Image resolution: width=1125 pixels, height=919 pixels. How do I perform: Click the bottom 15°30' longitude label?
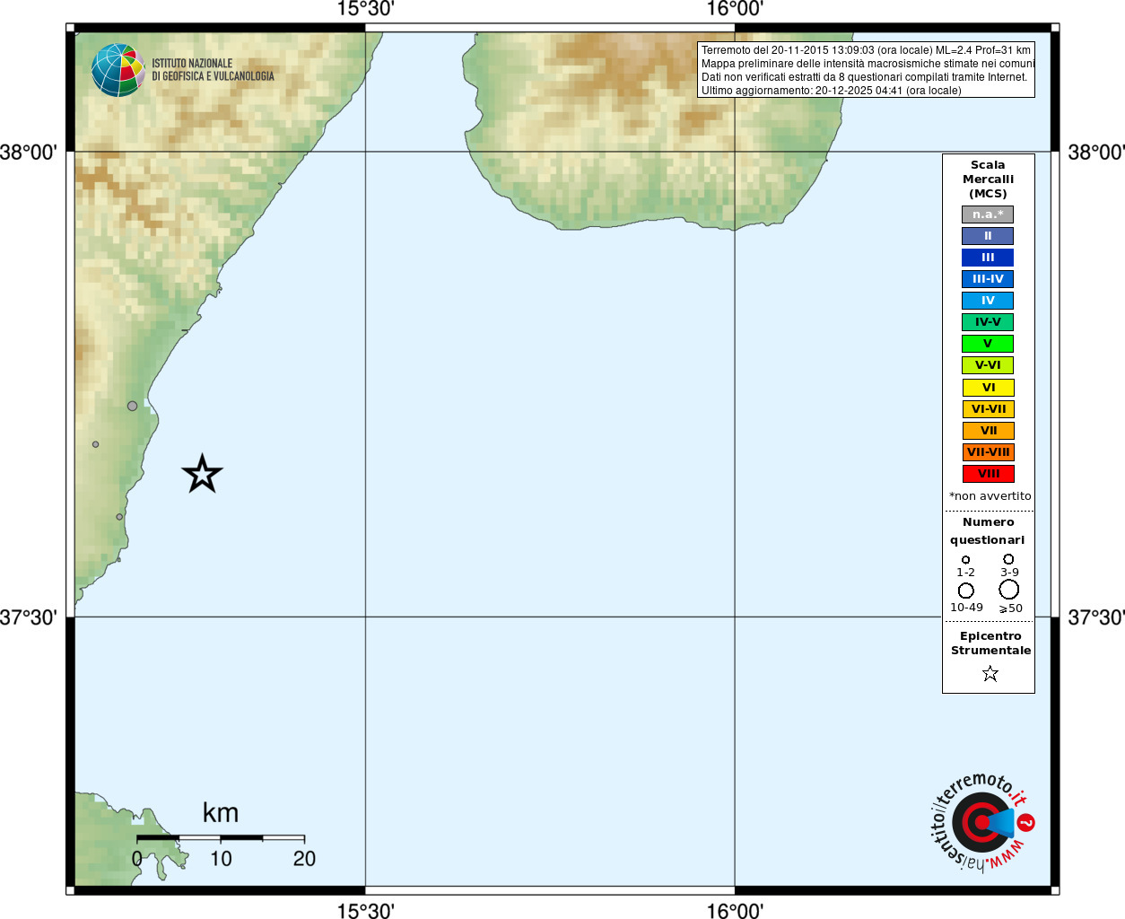(x=365, y=911)
